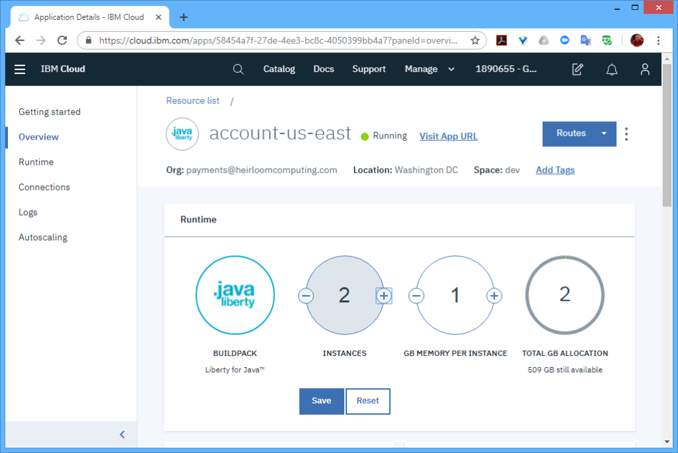Viewport: 678px width, 453px height.
Task: Increase the number of instances
Action: tap(384, 296)
